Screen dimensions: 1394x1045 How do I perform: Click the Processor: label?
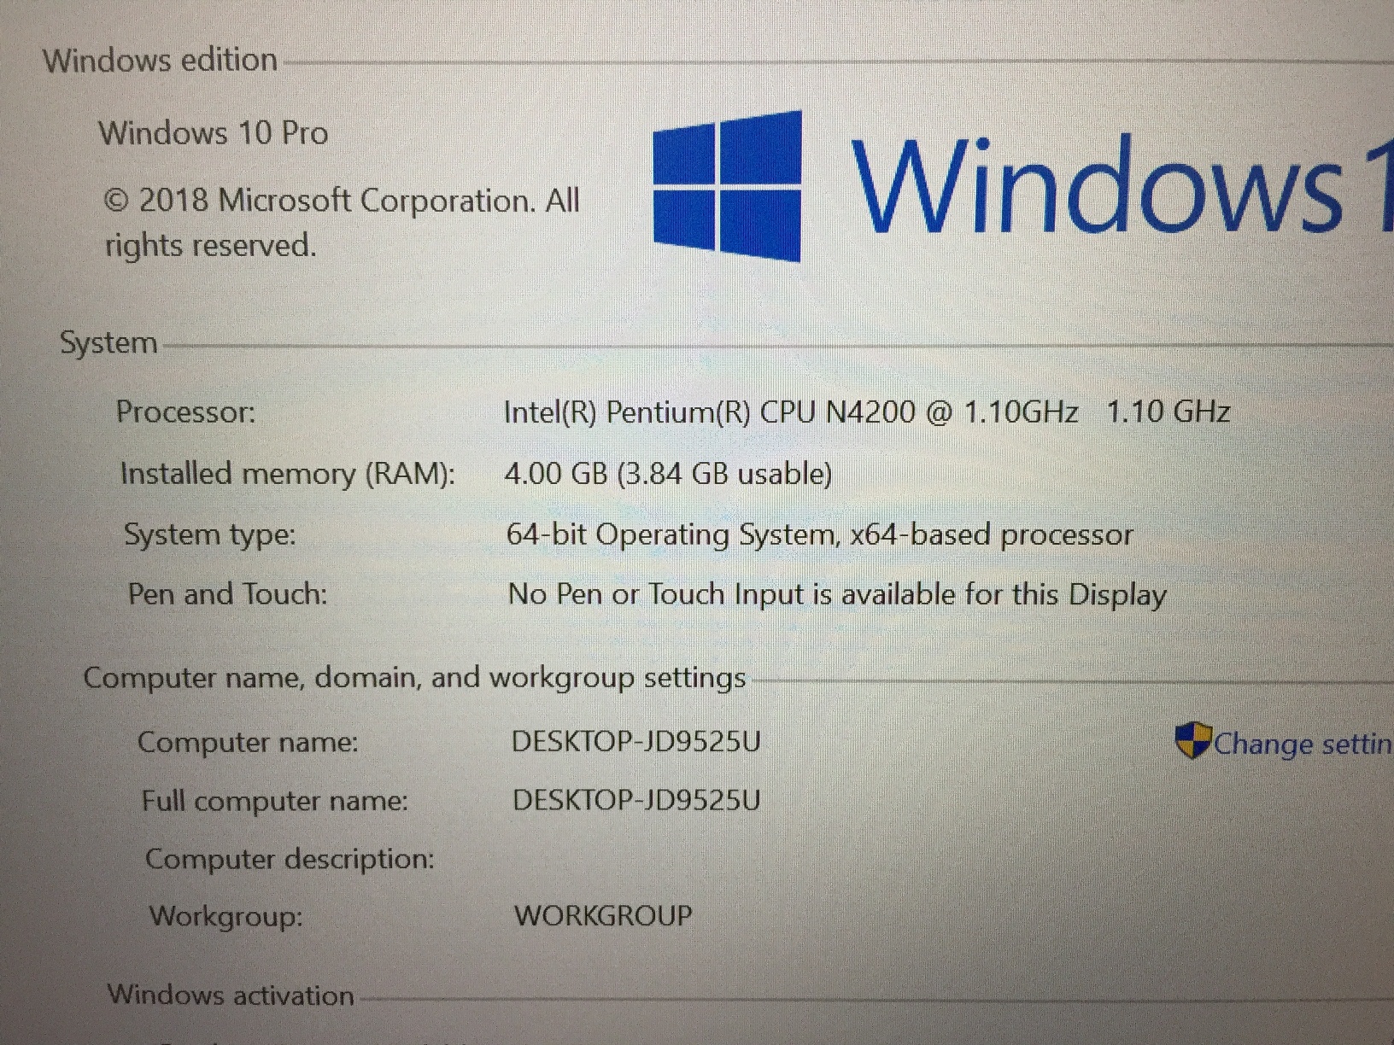(x=185, y=412)
